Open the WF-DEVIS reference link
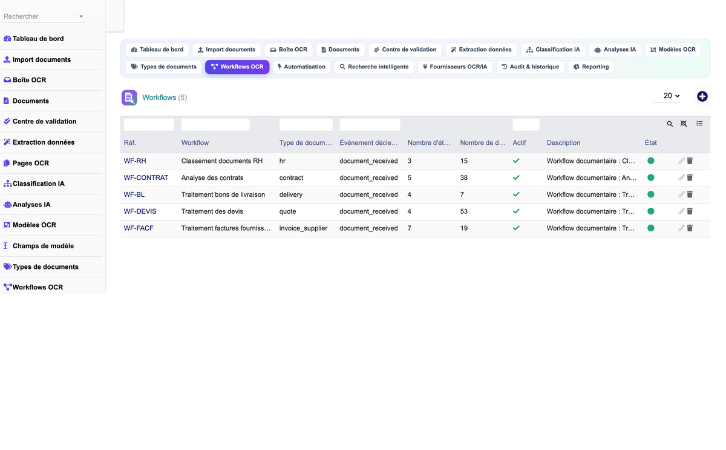The width and height of the screenshot is (726, 450). pyautogui.click(x=140, y=211)
